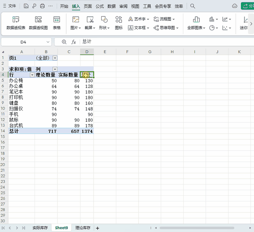254x232 pixels.
Task: Open the 文件 menu
Action: pos(10,6)
